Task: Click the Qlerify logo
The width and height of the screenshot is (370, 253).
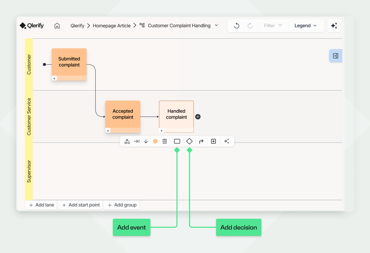Action: 32,25
